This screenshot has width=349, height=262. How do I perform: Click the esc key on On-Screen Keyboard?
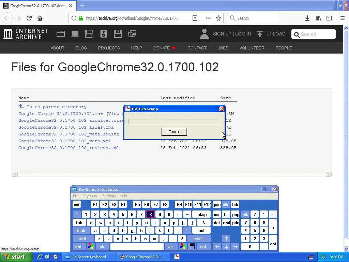click(77, 205)
